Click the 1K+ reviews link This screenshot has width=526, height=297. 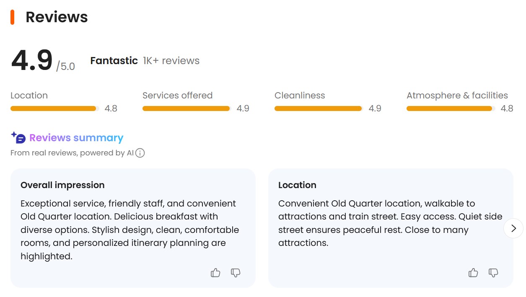click(x=171, y=61)
